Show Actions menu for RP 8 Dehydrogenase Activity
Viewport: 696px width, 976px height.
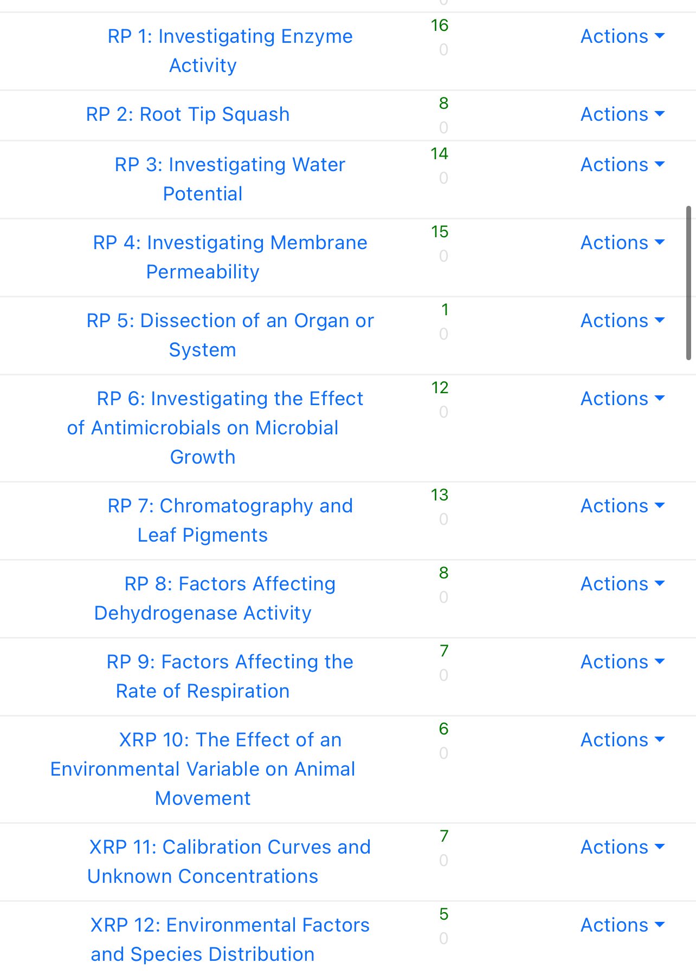pos(622,584)
